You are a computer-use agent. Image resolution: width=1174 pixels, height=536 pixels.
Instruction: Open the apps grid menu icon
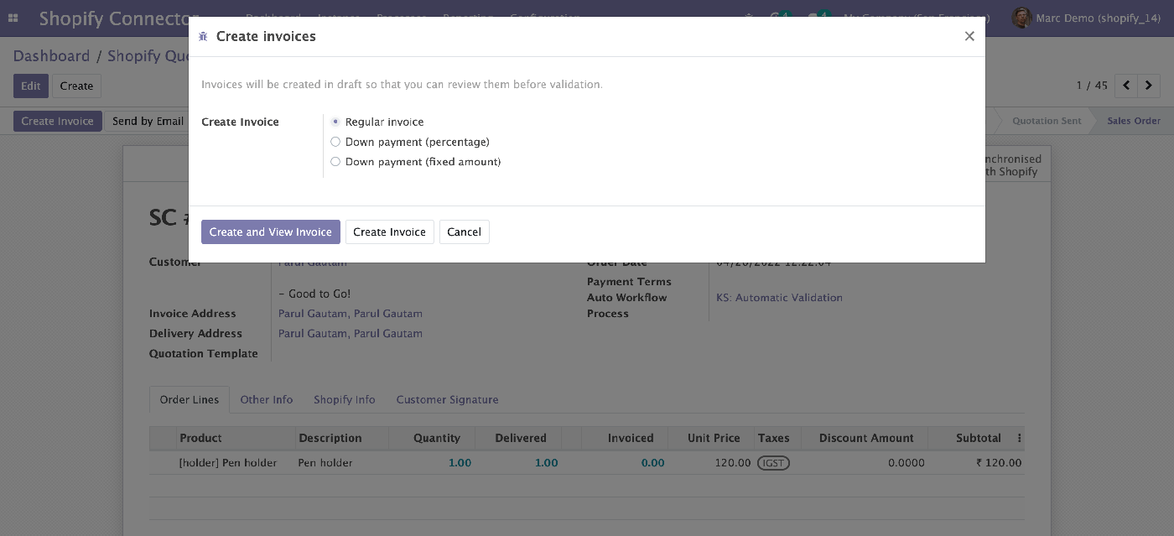click(x=13, y=18)
